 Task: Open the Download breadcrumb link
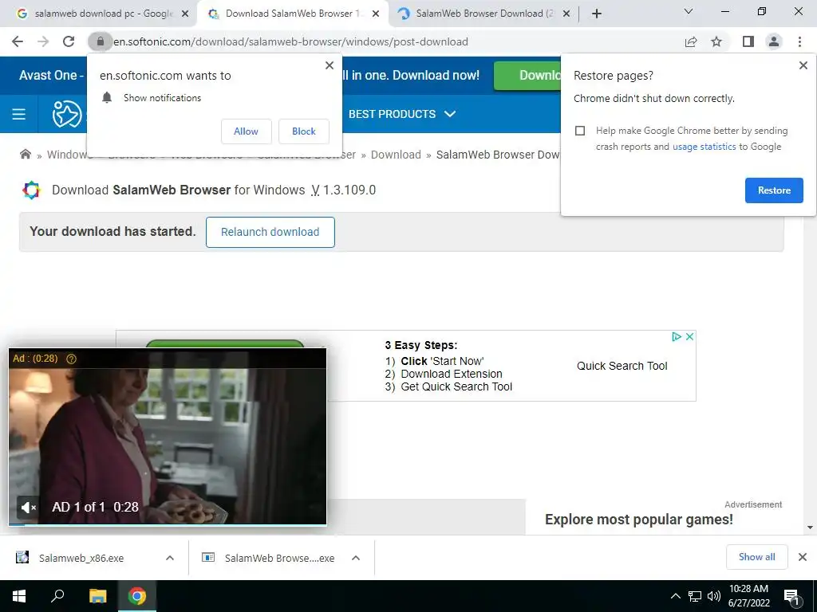(x=396, y=155)
